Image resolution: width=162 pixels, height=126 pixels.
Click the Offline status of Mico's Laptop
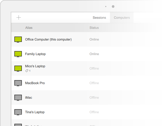click(94, 68)
